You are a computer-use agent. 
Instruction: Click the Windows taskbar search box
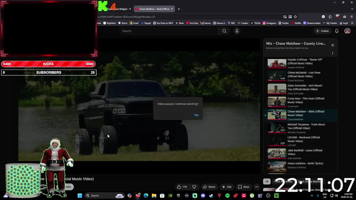(105, 196)
